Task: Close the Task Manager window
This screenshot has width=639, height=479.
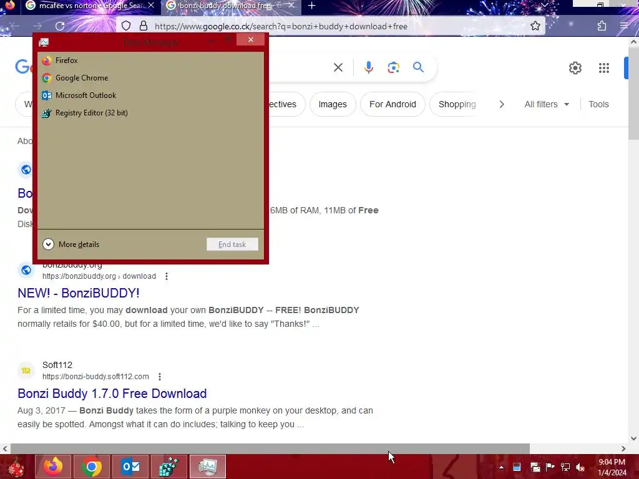Action: click(251, 39)
